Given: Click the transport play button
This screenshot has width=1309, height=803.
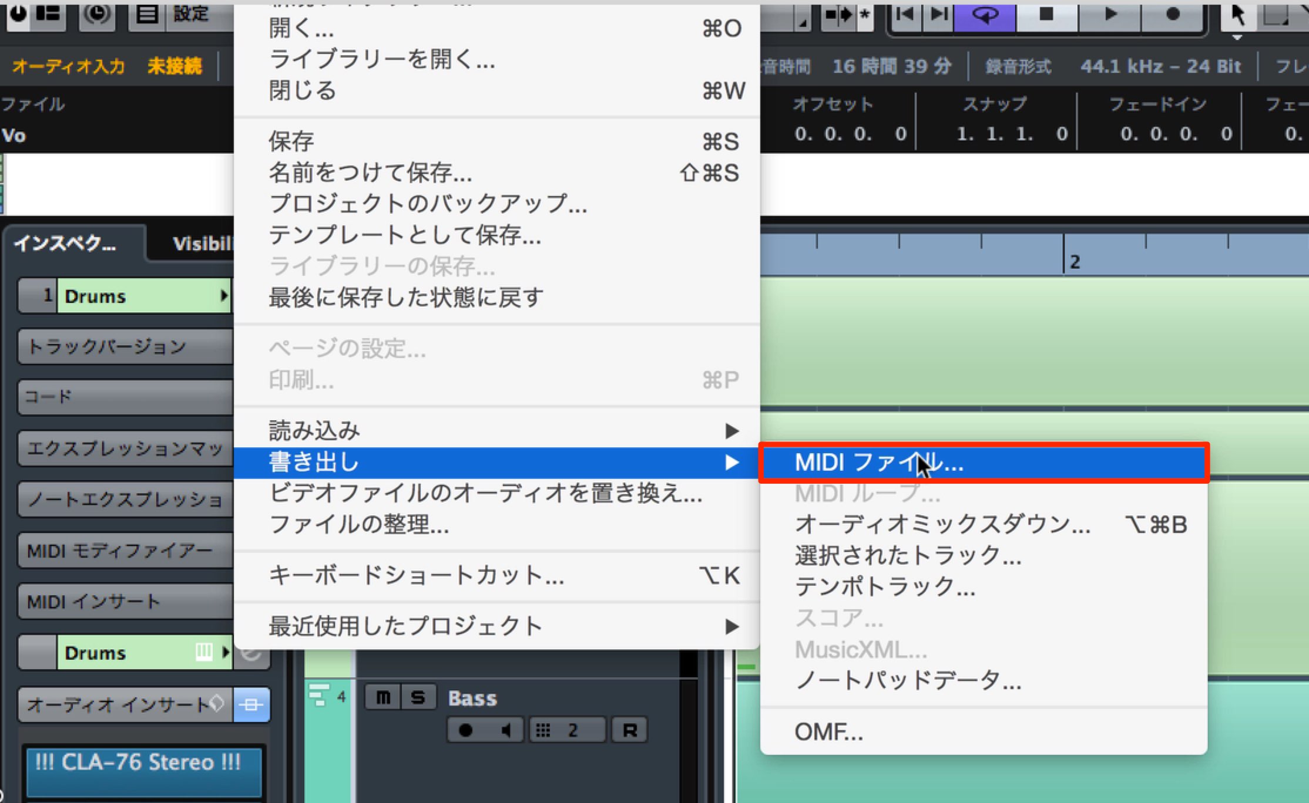Looking at the screenshot, I should 1110,15.
